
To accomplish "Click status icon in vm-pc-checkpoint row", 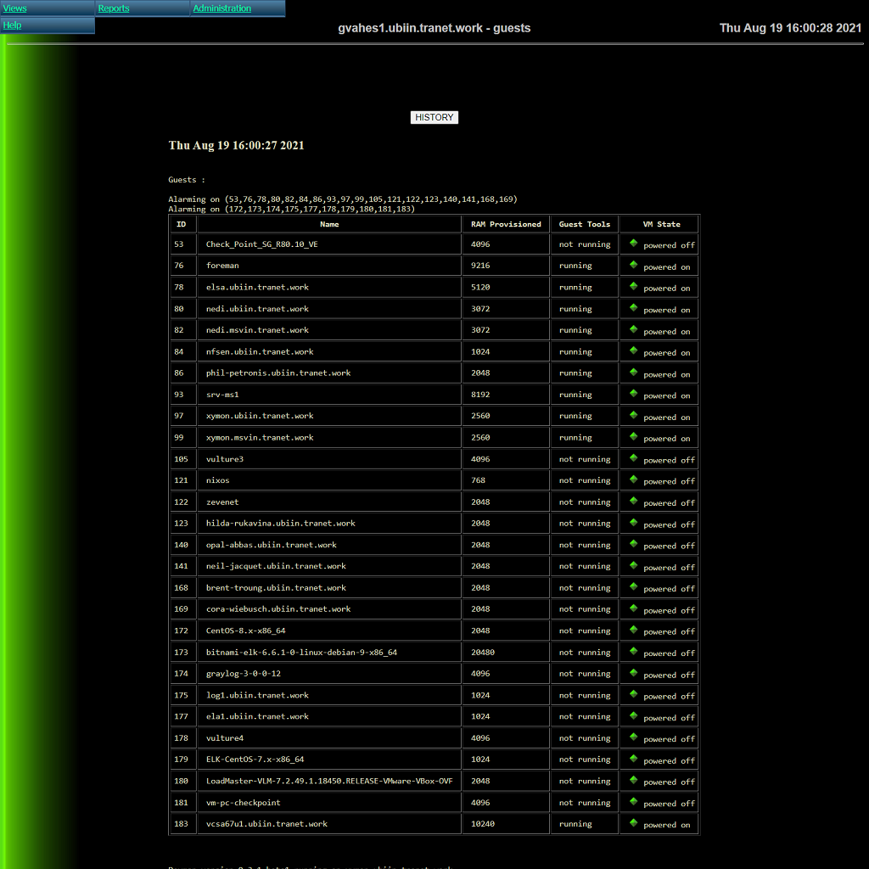I will click(x=633, y=802).
